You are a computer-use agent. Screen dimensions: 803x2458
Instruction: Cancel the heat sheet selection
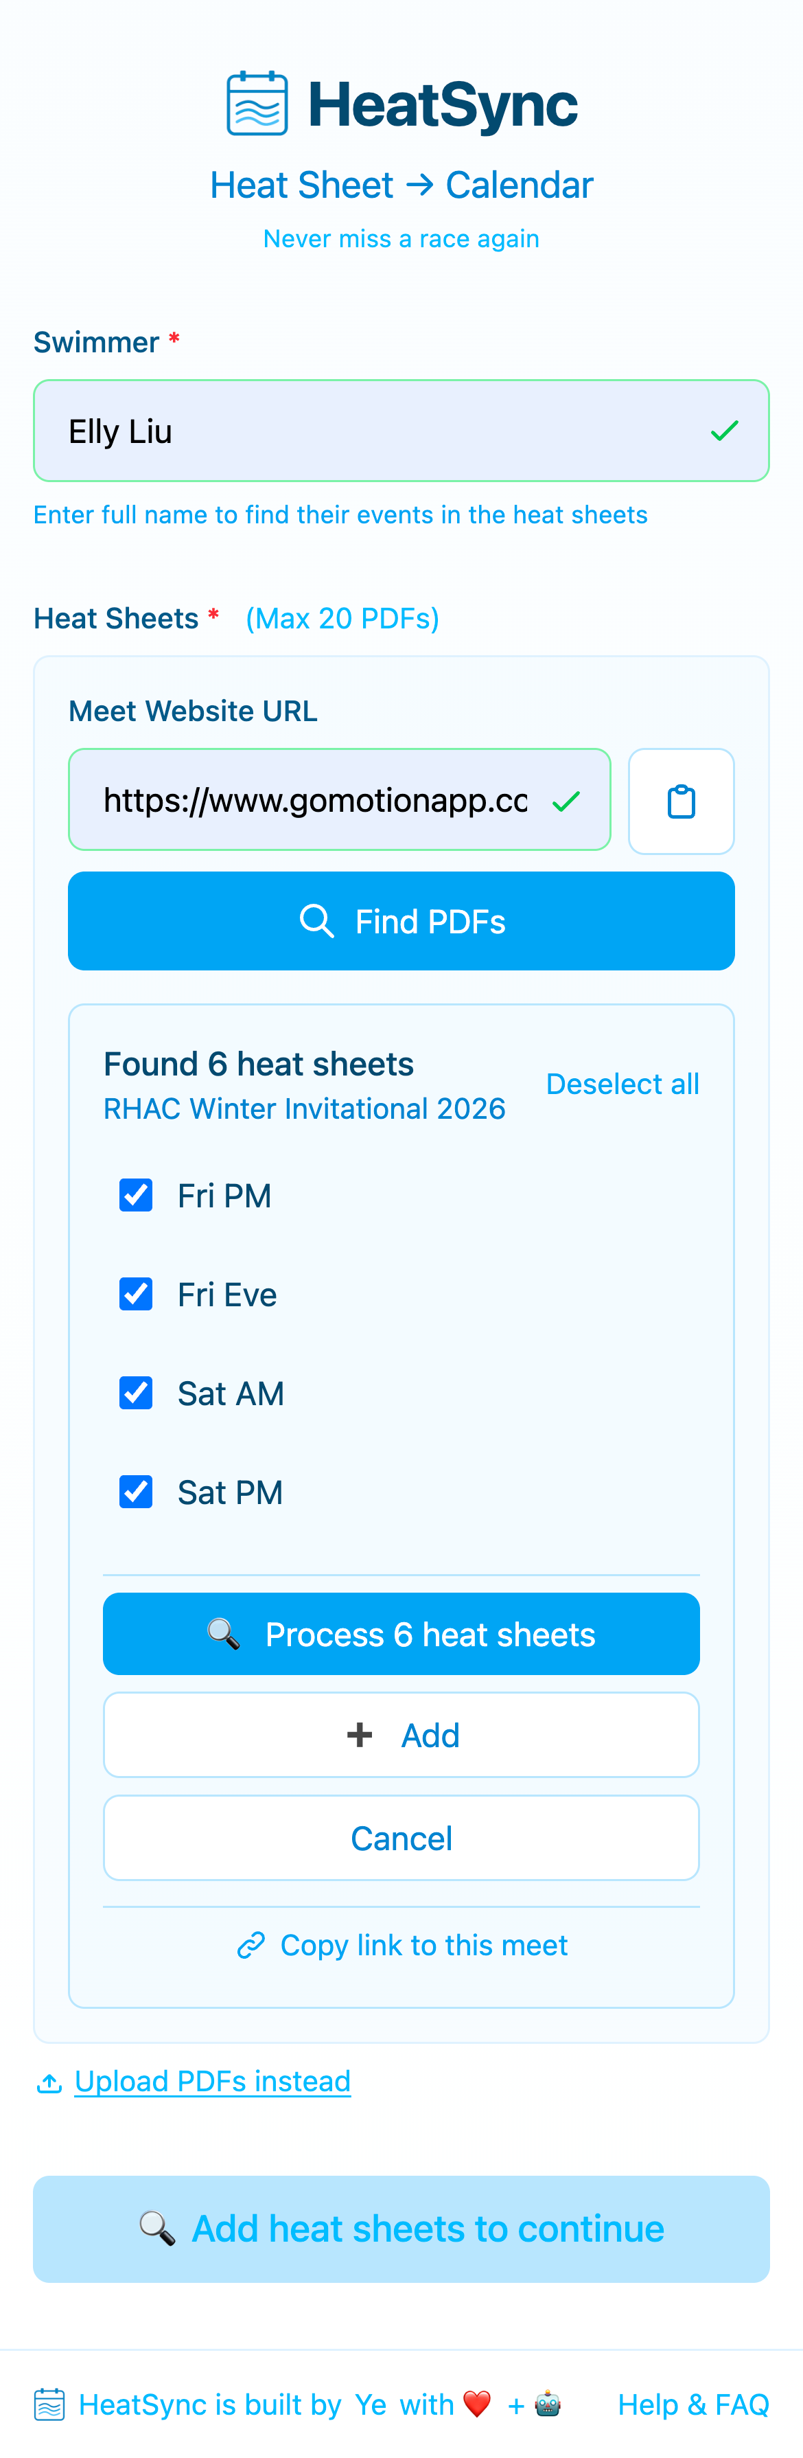tap(401, 1837)
